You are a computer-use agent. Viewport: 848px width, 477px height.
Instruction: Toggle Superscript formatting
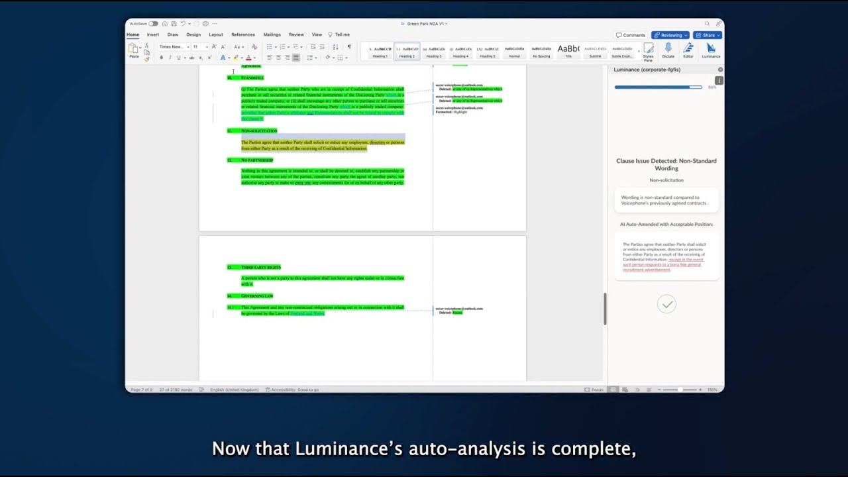pyautogui.click(x=209, y=58)
